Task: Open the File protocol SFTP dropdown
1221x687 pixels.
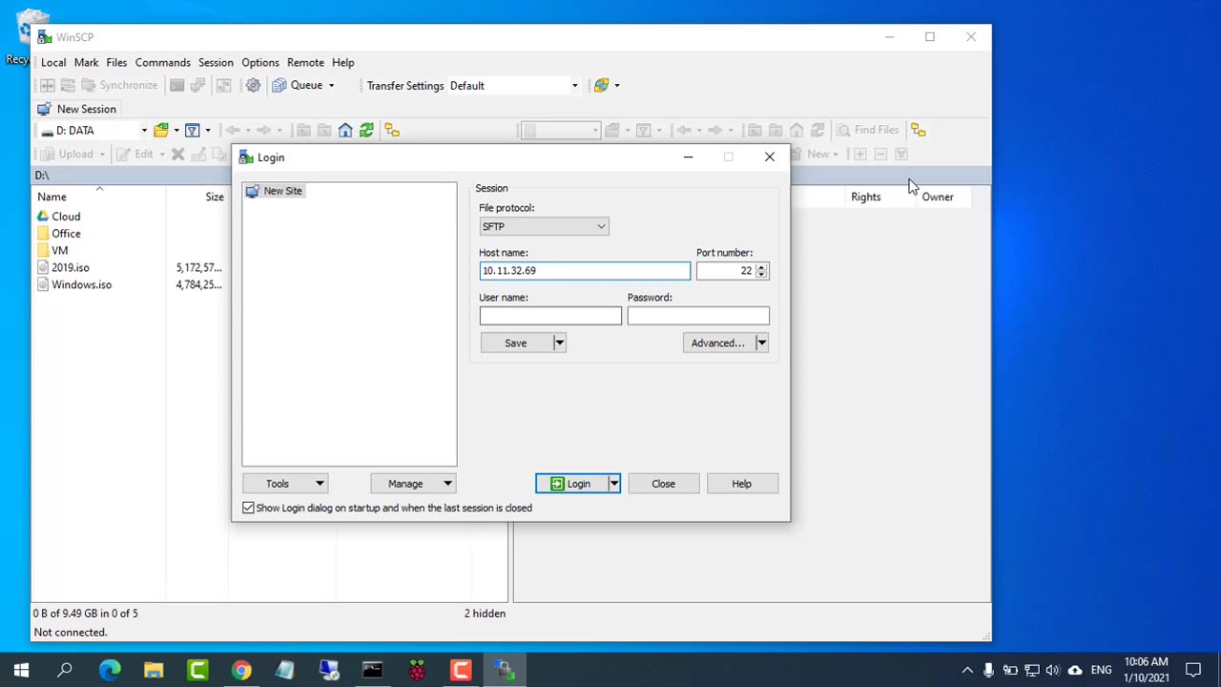Action: pyautogui.click(x=544, y=226)
